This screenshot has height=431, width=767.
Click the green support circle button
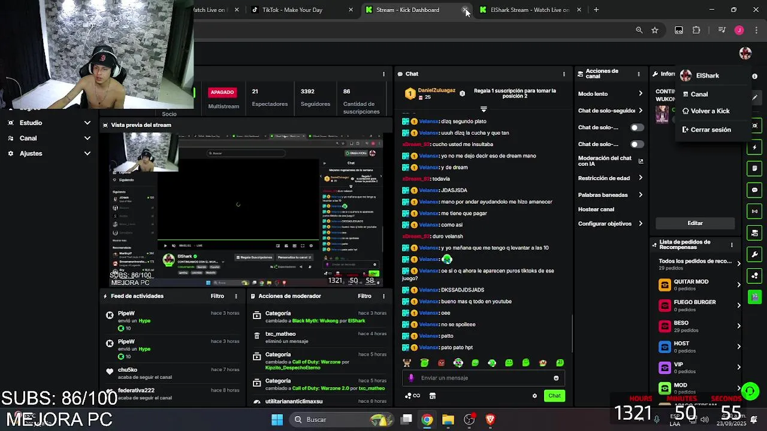click(x=750, y=391)
